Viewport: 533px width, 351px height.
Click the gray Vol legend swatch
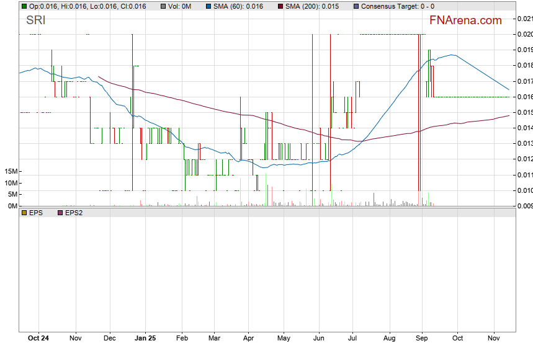pyautogui.click(x=163, y=6)
